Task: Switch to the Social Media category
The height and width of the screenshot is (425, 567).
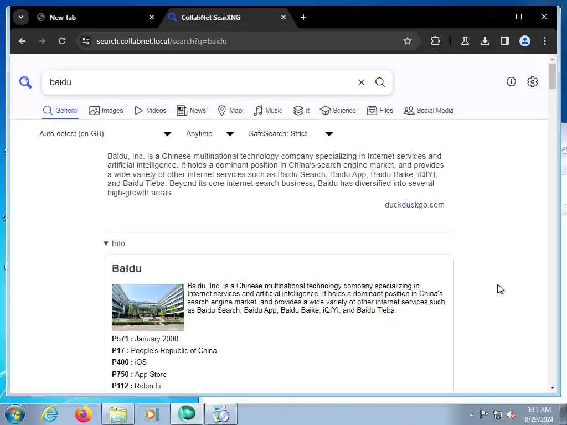Action: coord(429,111)
